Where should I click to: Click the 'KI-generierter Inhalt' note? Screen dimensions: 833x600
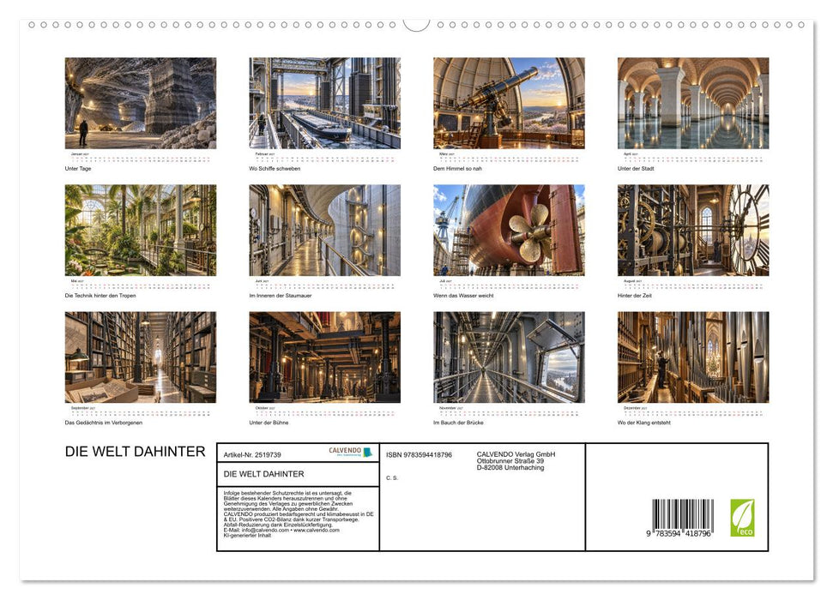point(248,535)
